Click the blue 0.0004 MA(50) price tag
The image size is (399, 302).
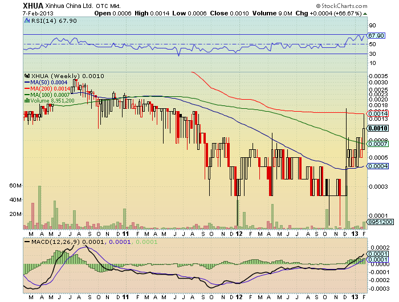pos(378,166)
